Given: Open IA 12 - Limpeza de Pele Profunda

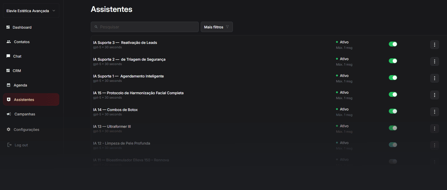Looking at the screenshot, I should [122, 143].
